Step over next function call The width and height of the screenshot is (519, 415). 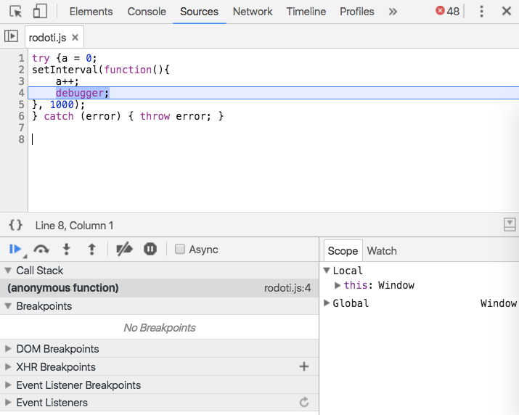click(41, 249)
